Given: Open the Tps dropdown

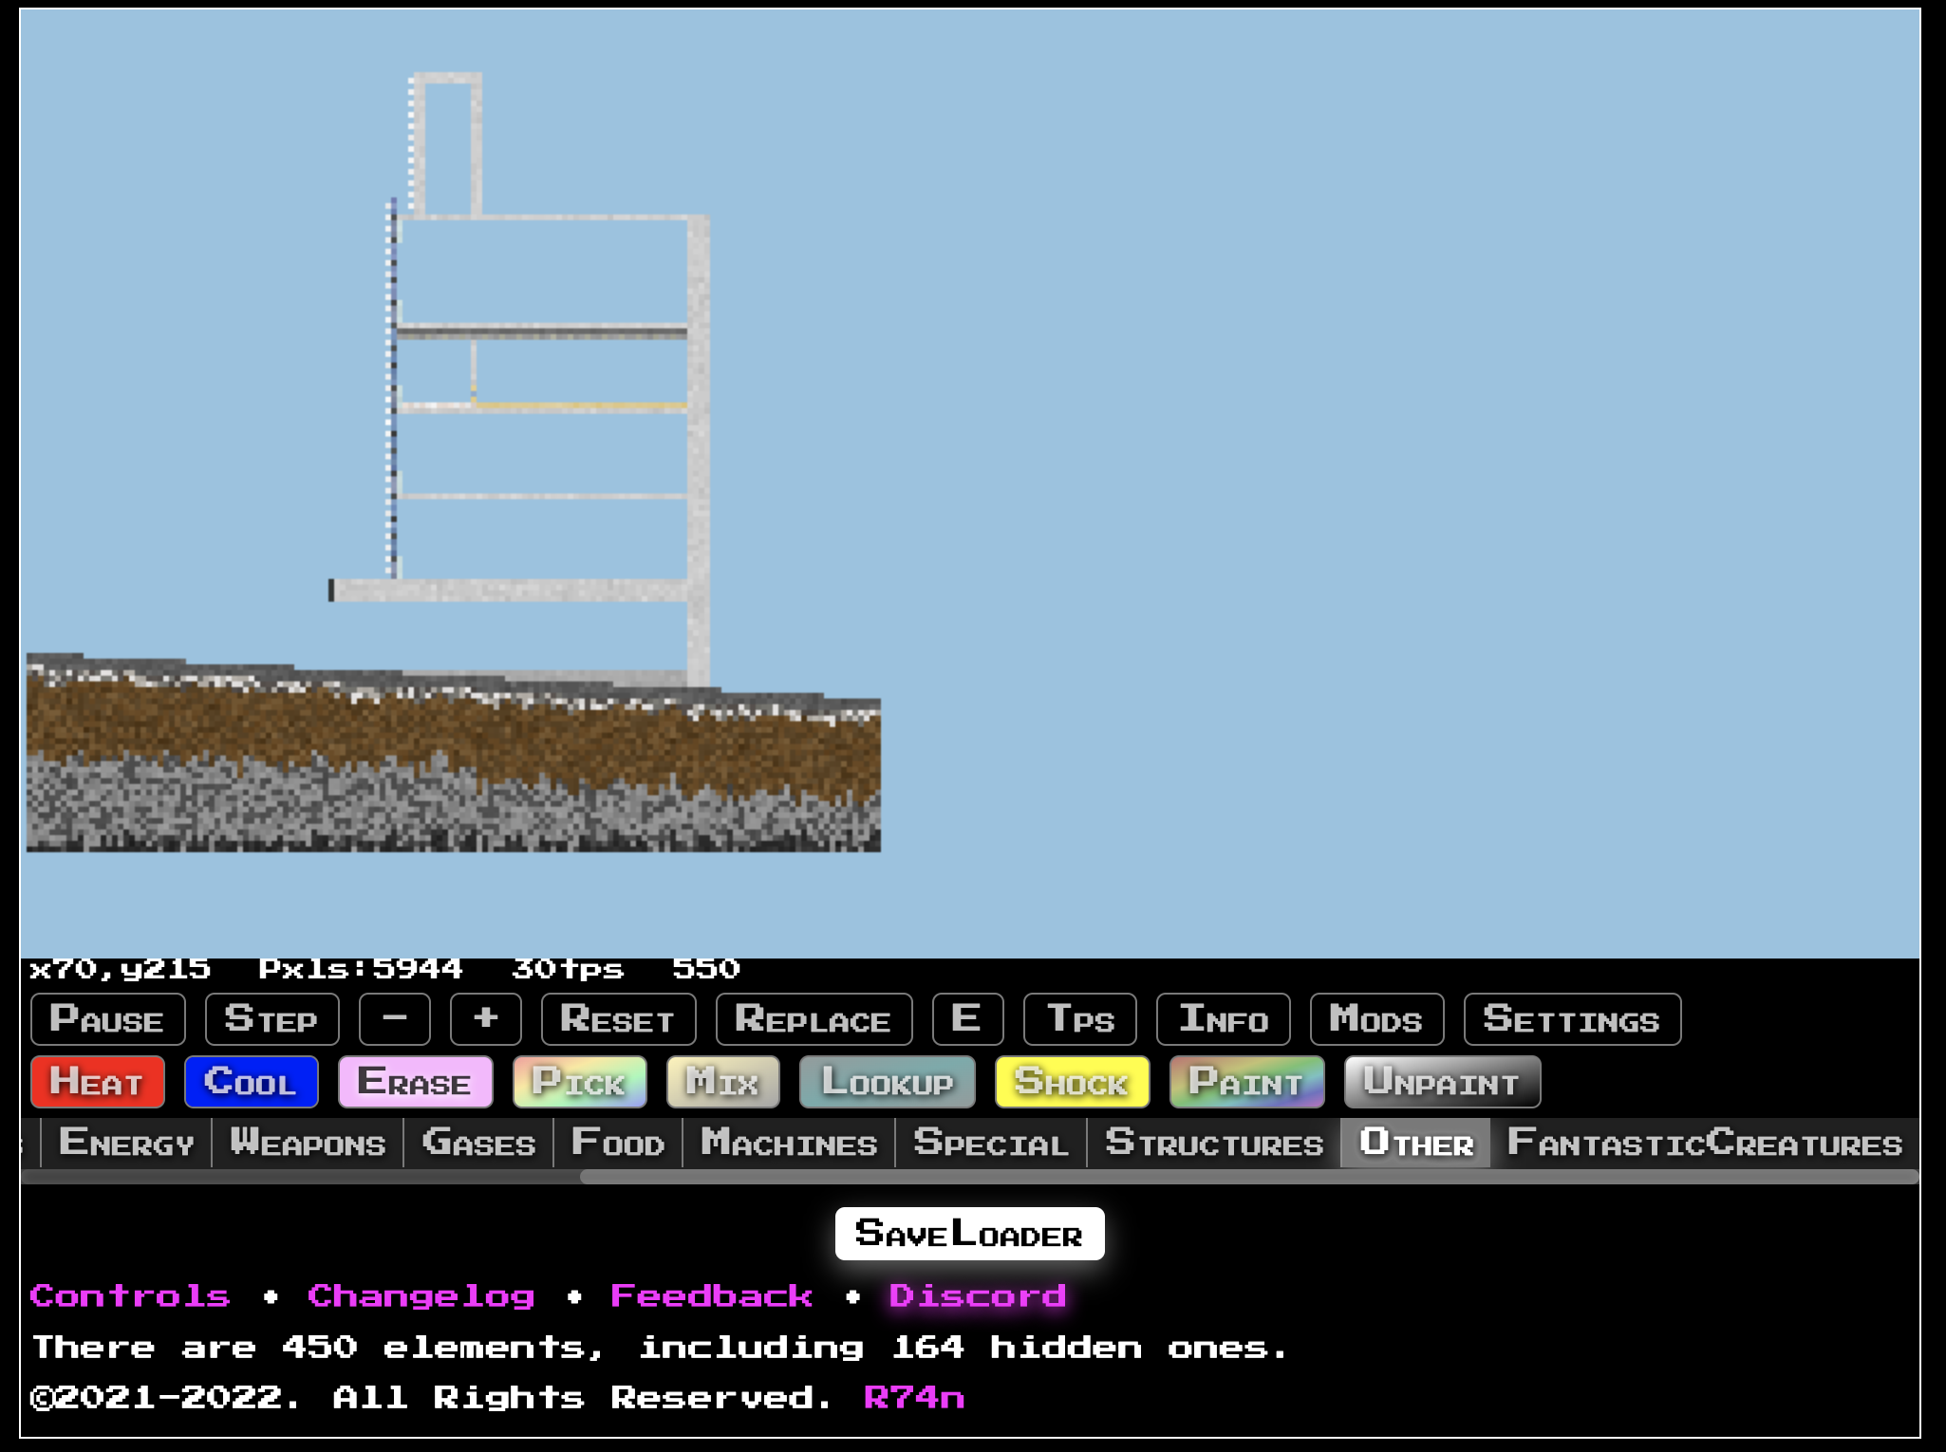Looking at the screenshot, I should (x=1079, y=1019).
